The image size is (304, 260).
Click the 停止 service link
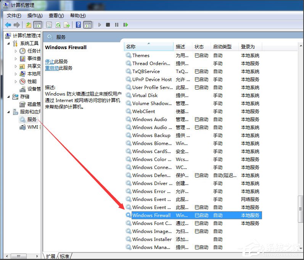(x=50, y=61)
